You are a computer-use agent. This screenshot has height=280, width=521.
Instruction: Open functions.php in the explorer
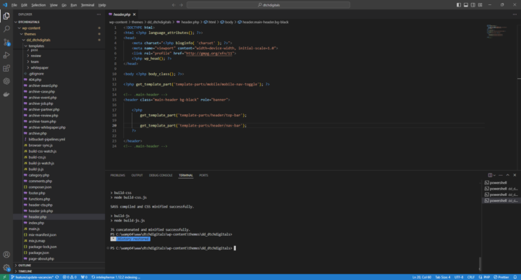point(39,199)
